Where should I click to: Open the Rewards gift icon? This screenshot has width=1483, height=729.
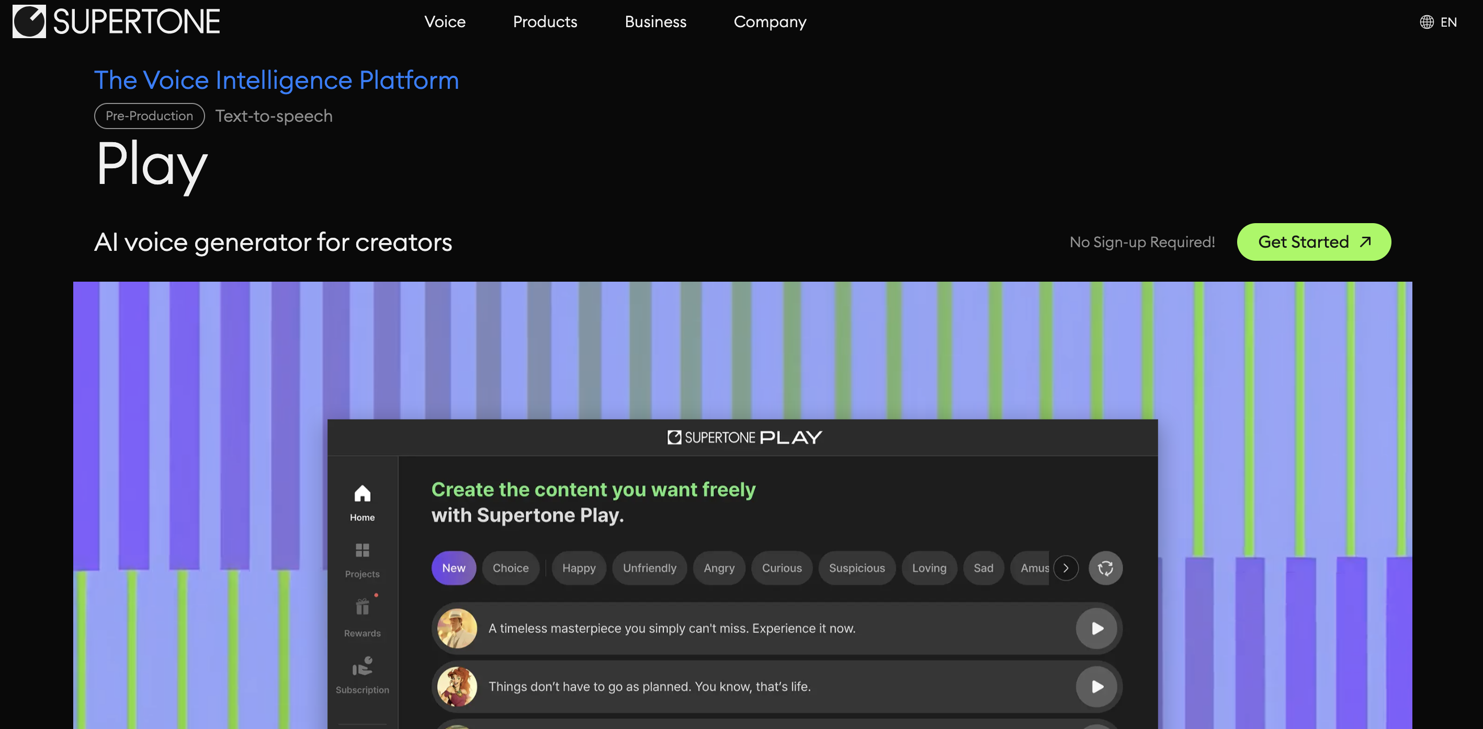362,607
